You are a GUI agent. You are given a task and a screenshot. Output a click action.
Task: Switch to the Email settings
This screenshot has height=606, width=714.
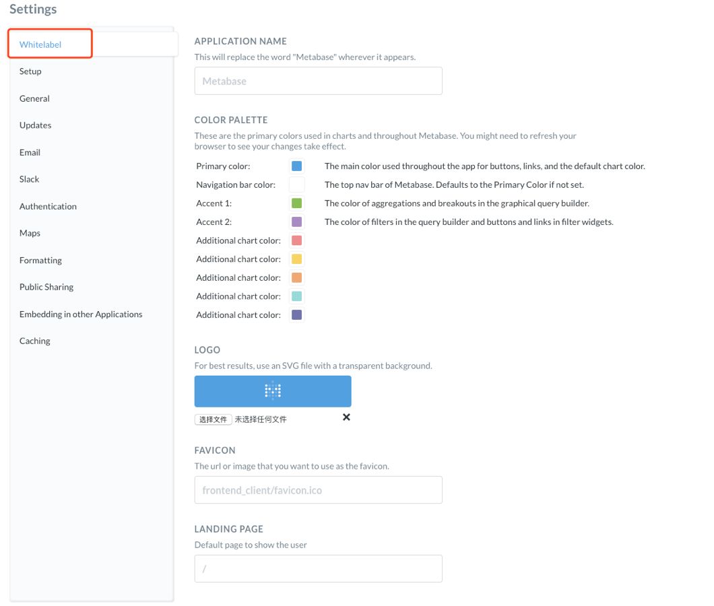click(30, 152)
